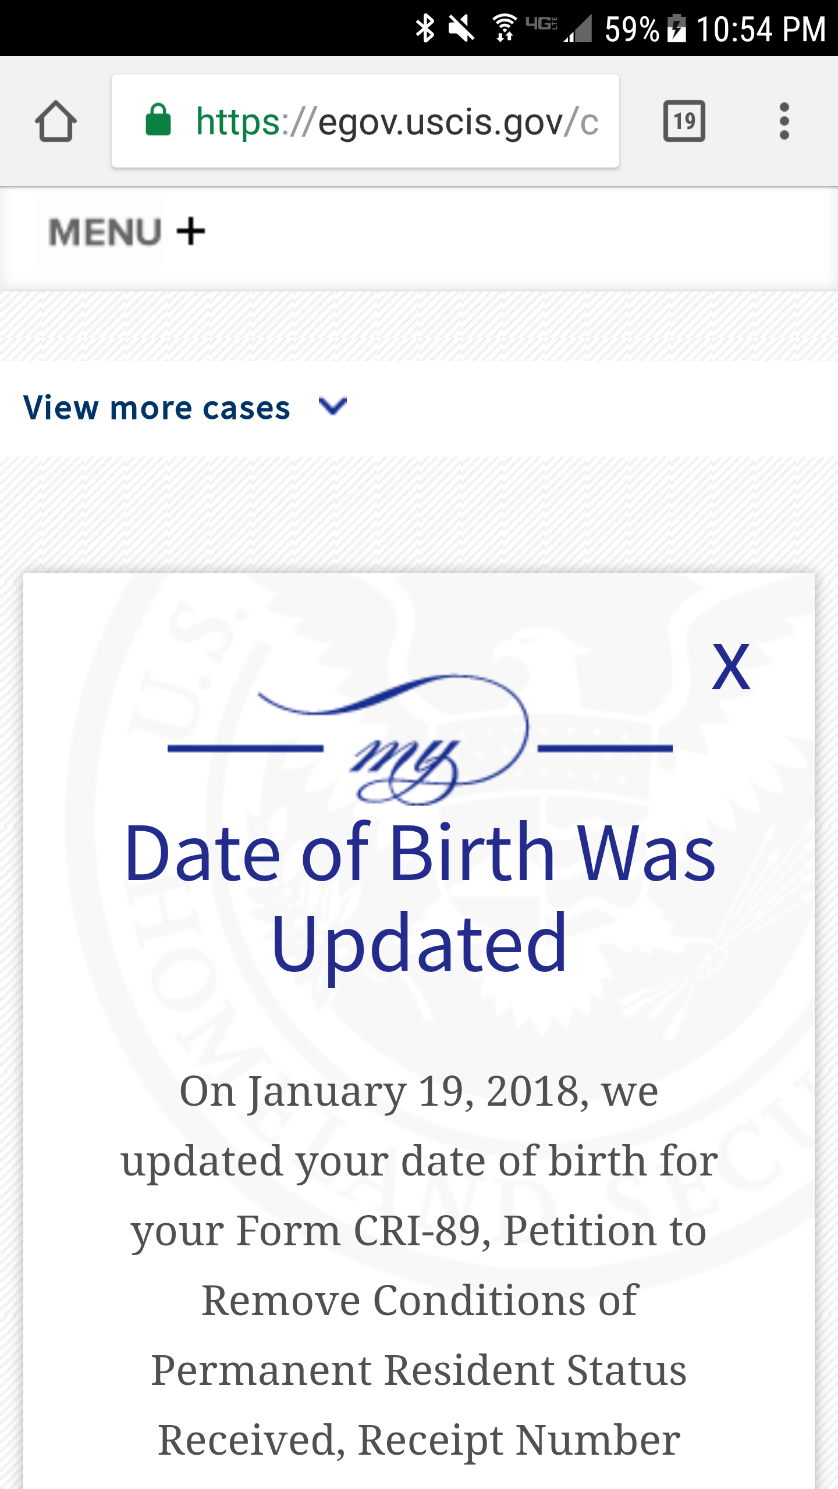Tap the Bluetooth status bar icon
Image resolution: width=838 pixels, height=1489 pixels.
coord(425,28)
